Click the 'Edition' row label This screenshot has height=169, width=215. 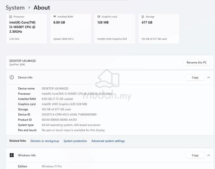(x=23, y=166)
